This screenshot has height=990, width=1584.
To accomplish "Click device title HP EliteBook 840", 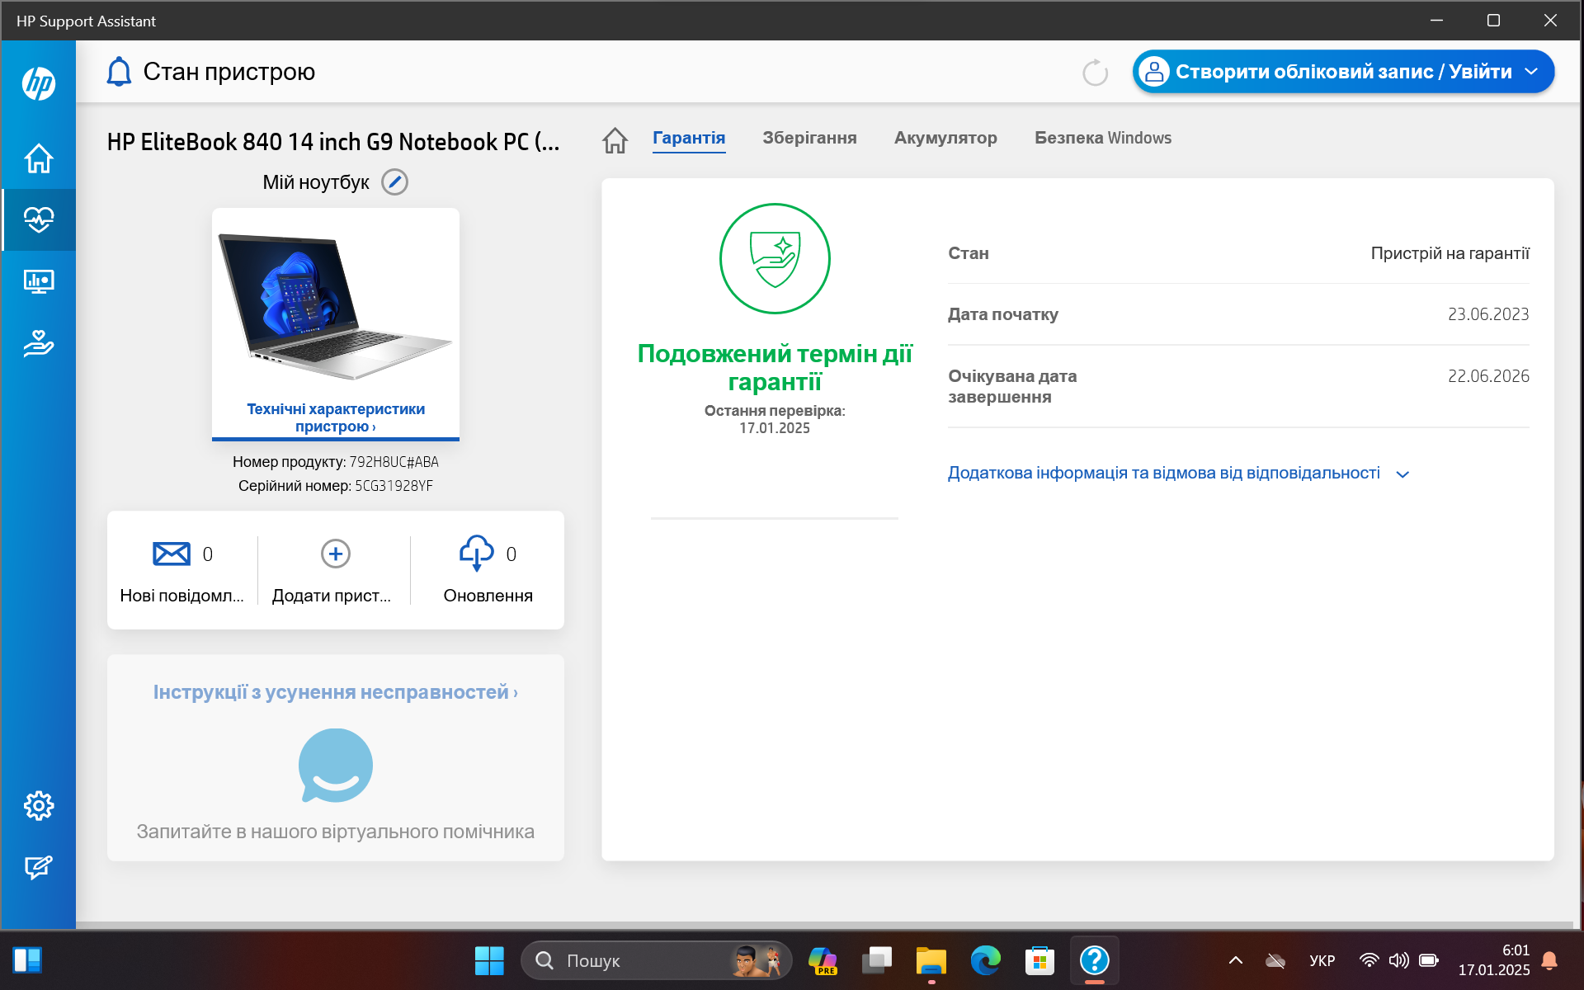I will pos(333,142).
